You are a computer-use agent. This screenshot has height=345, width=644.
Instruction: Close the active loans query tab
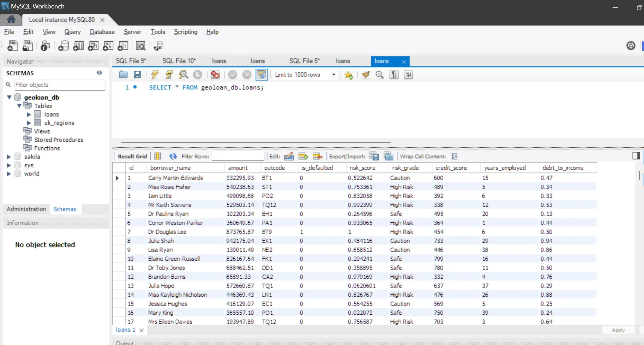tap(404, 61)
